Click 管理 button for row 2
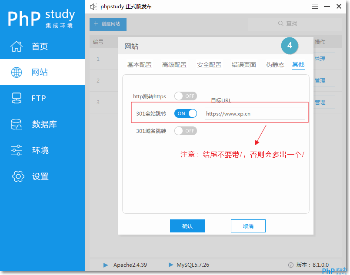Screen dimensions: 350x275 point(324,80)
